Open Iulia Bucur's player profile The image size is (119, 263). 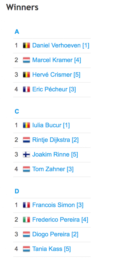51,125
